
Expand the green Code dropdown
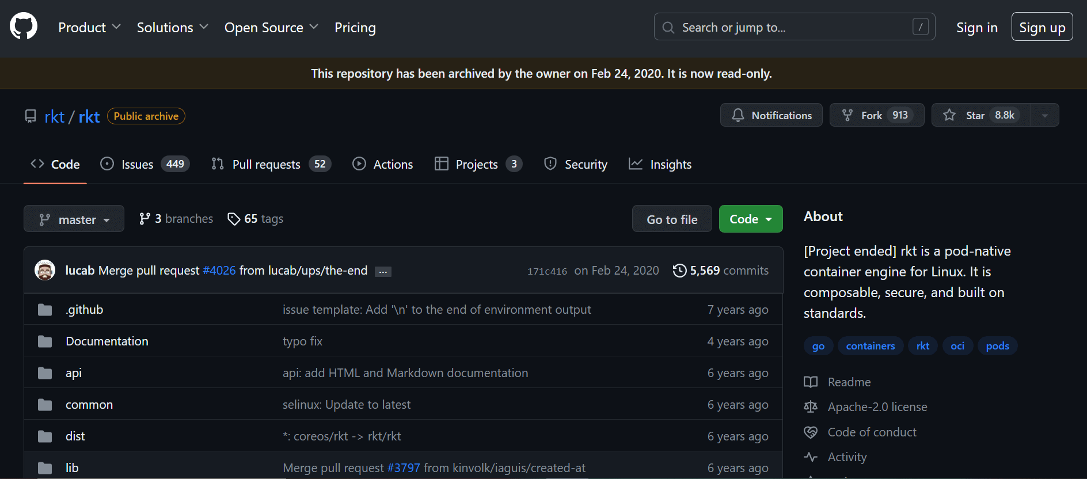(750, 219)
